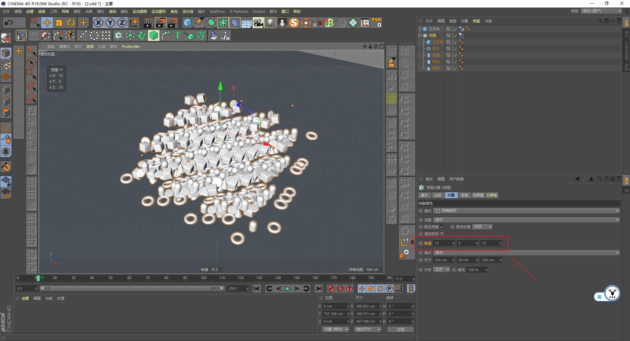Disable the 固定克隆 checkbox
Screen dimensions: 630x341
[x=442, y=227]
